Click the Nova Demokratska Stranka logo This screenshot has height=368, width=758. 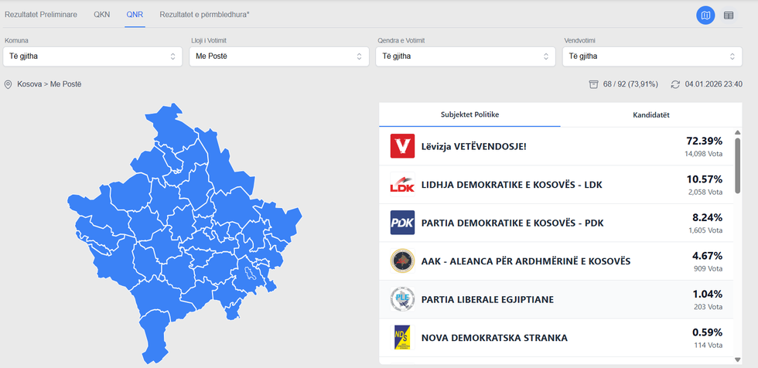pyautogui.click(x=402, y=337)
